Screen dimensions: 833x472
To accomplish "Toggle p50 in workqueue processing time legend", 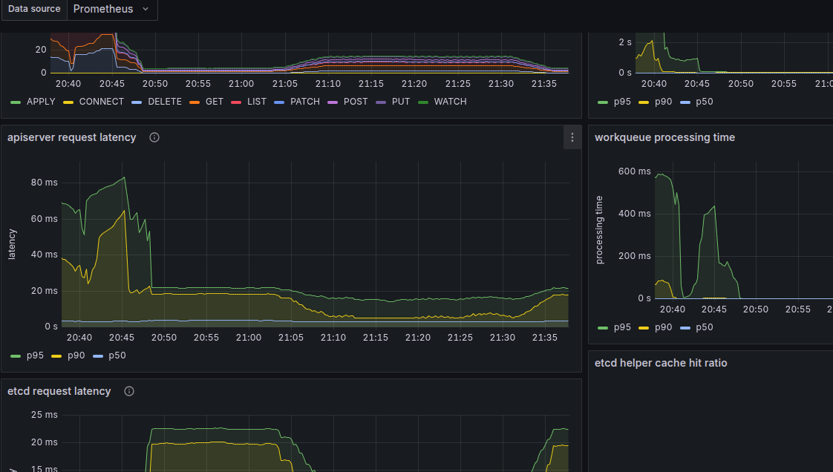I will click(x=705, y=327).
